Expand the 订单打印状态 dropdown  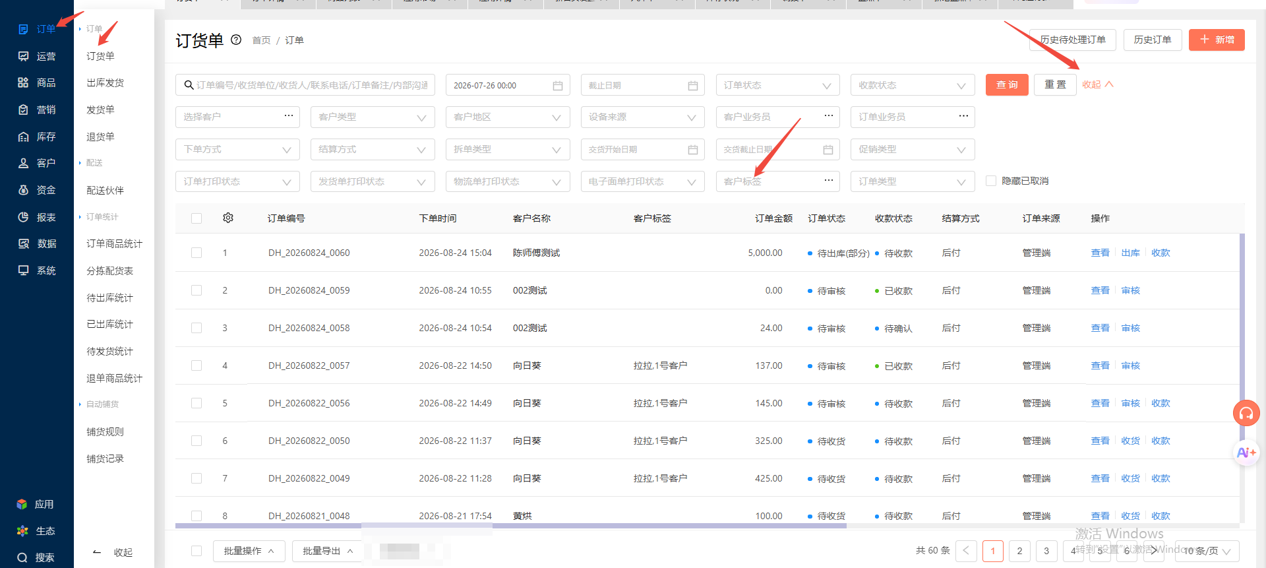(x=237, y=181)
